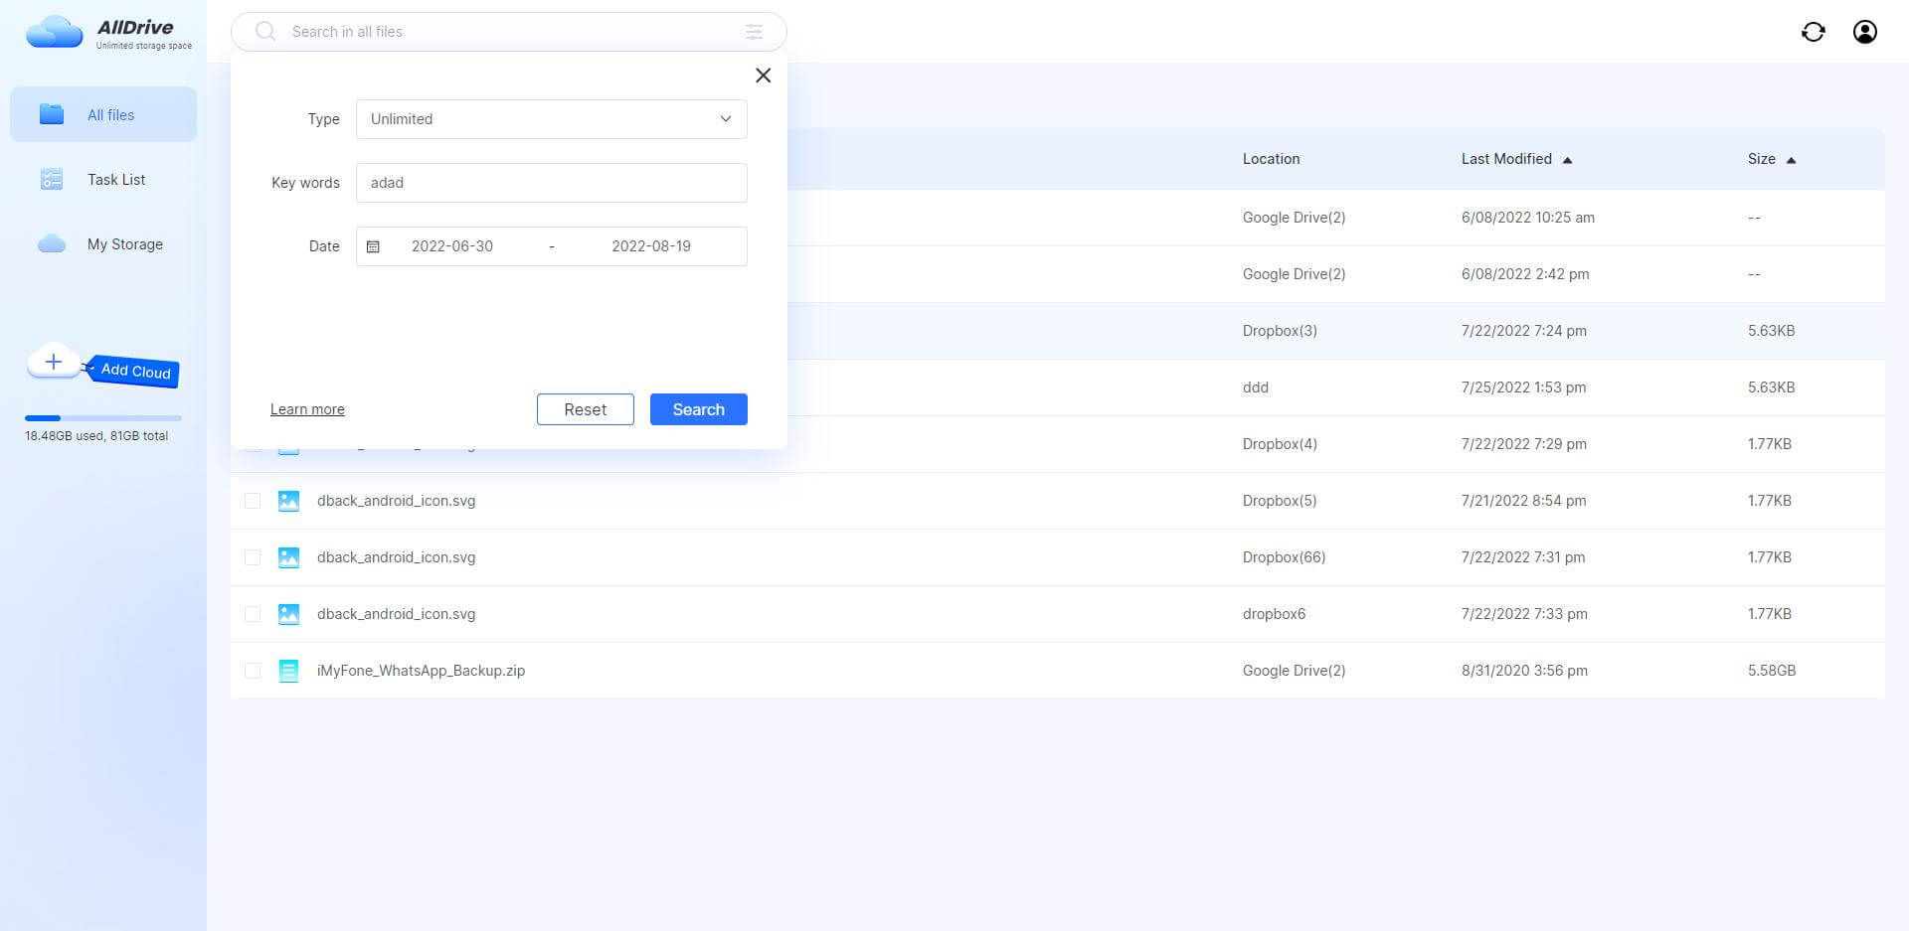Image resolution: width=1909 pixels, height=931 pixels.
Task: Click iMyFone_WhatsApp_Backup.zip file name
Action: pyautogui.click(x=421, y=671)
